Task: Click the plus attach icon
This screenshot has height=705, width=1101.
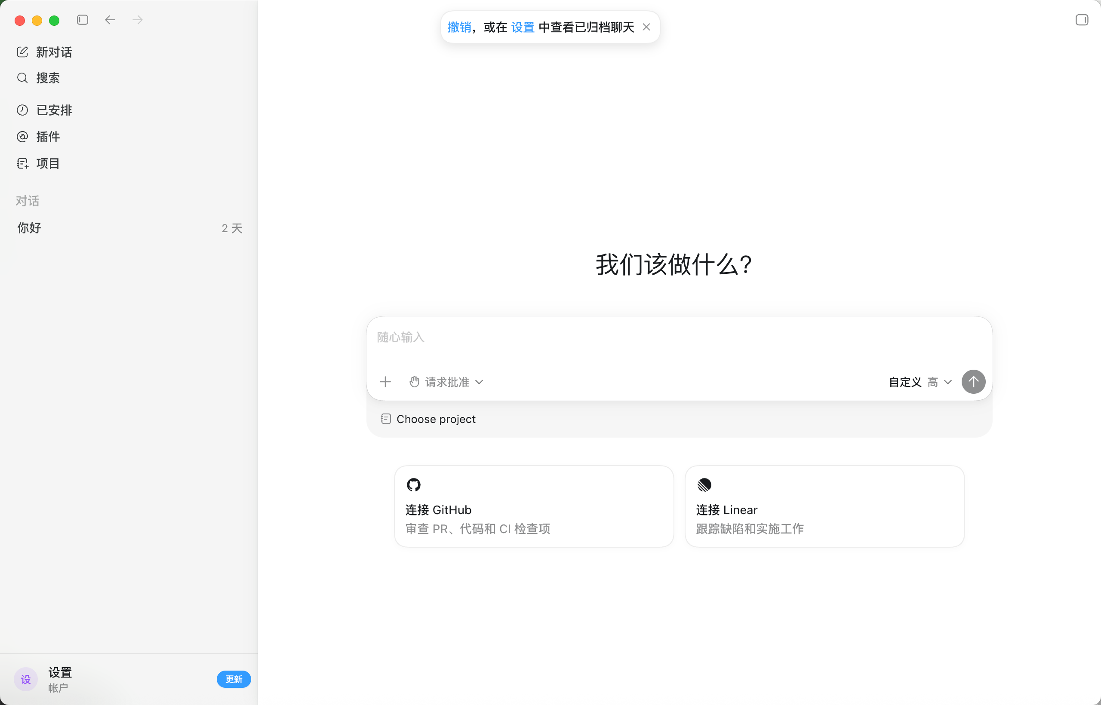Action: 385,382
